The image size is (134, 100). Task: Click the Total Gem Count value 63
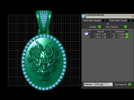pyautogui.click(x=131, y=21)
